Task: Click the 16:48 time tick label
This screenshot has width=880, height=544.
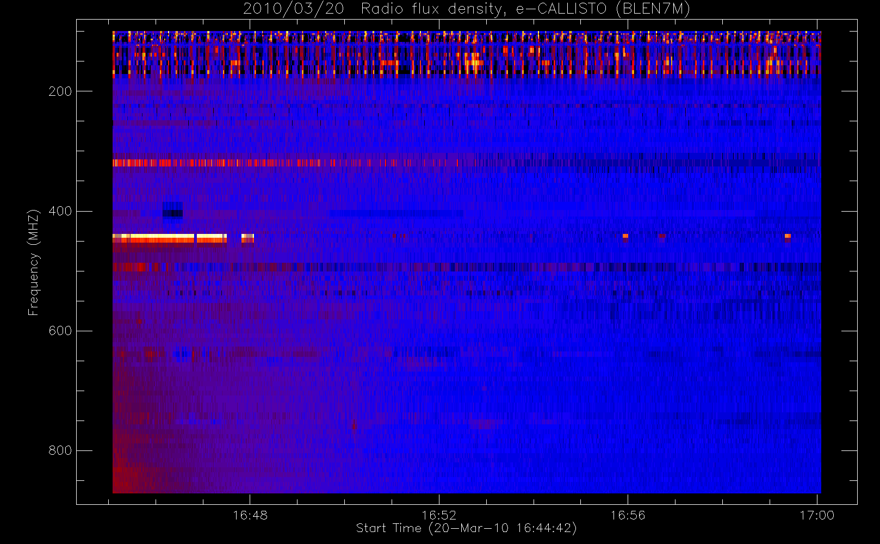Action: [250, 515]
